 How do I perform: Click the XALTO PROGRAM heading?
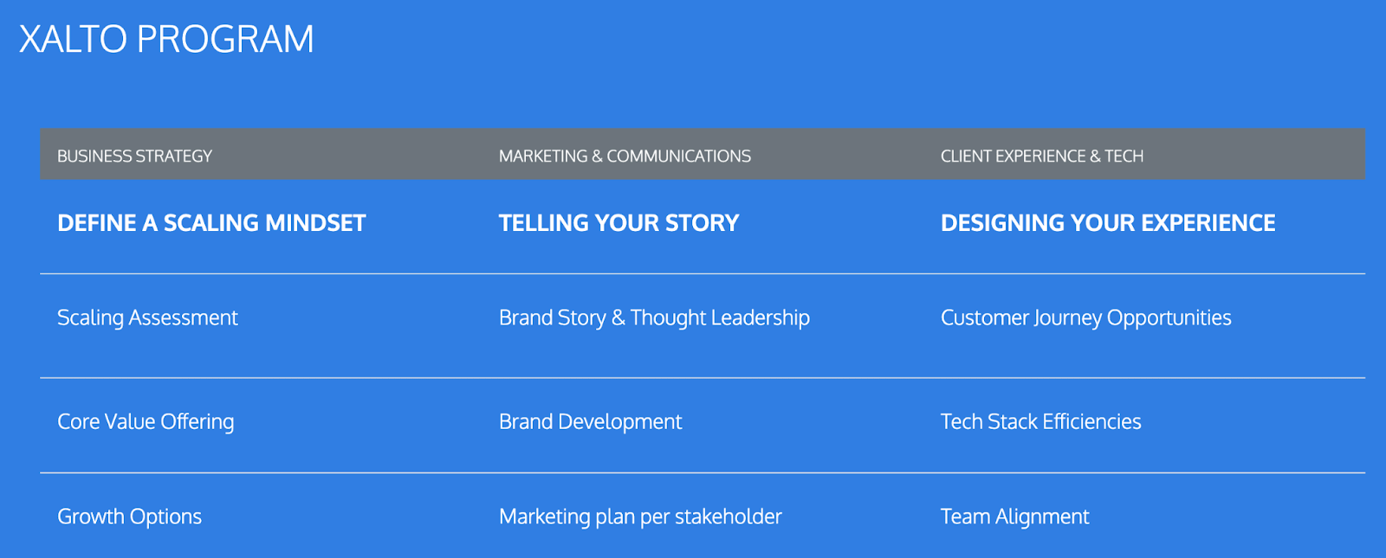click(166, 40)
